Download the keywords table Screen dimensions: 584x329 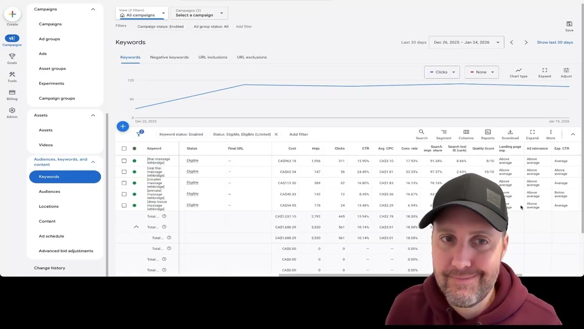coord(510,134)
